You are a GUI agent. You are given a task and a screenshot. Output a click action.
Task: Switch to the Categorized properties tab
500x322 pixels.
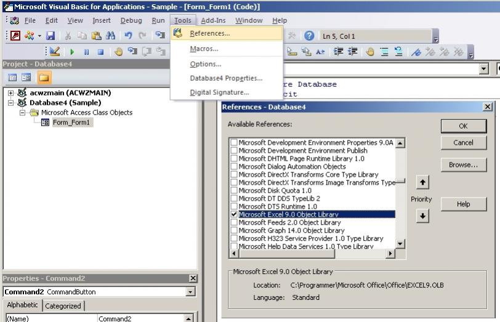tap(63, 306)
